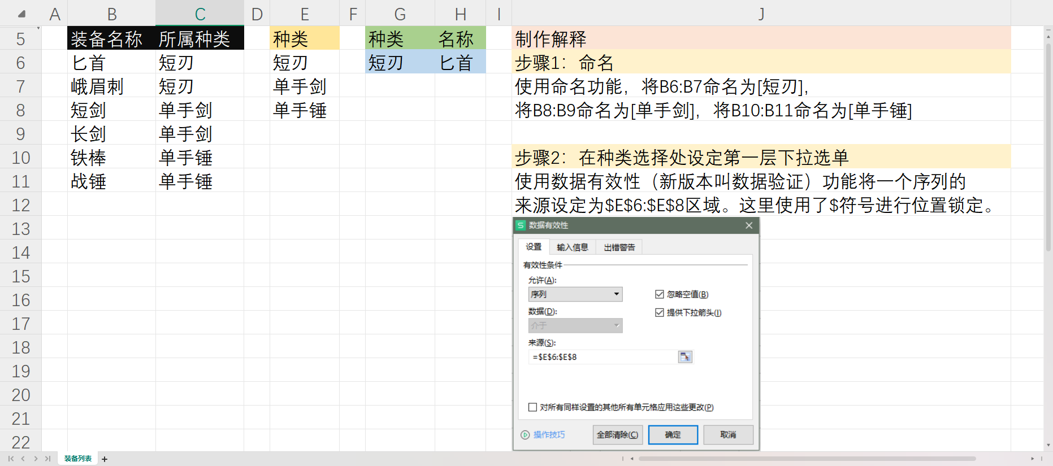Click the range selector icon in 来源 field
The height and width of the screenshot is (466, 1053).
pyautogui.click(x=685, y=357)
